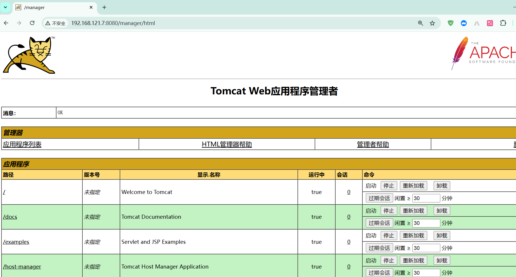
Task: Open the /host-manager application link
Action: (22, 267)
